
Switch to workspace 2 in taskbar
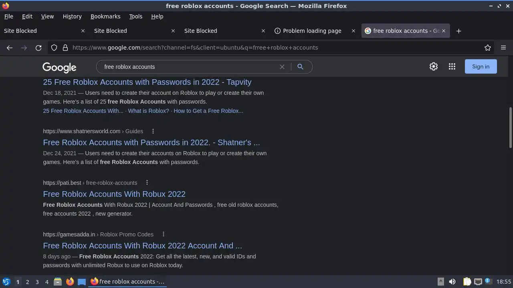coord(27,282)
